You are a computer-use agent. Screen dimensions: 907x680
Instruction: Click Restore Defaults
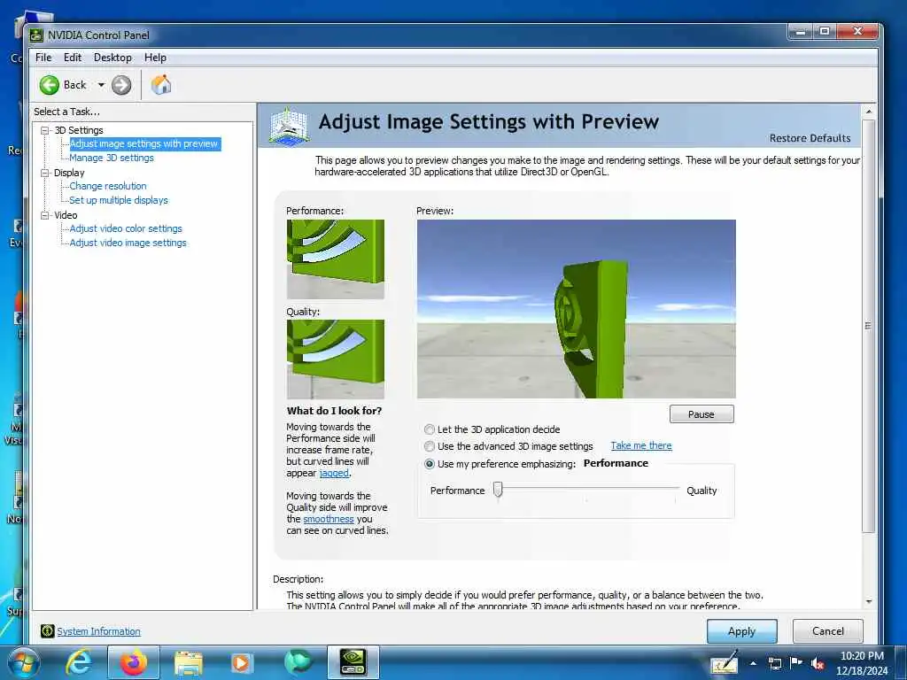point(810,138)
